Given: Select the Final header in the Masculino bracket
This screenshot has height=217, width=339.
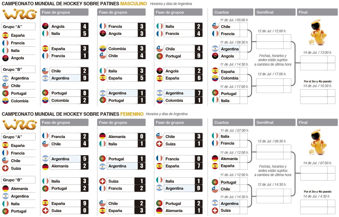Looking at the screenshot, I should tap(317, 12).
